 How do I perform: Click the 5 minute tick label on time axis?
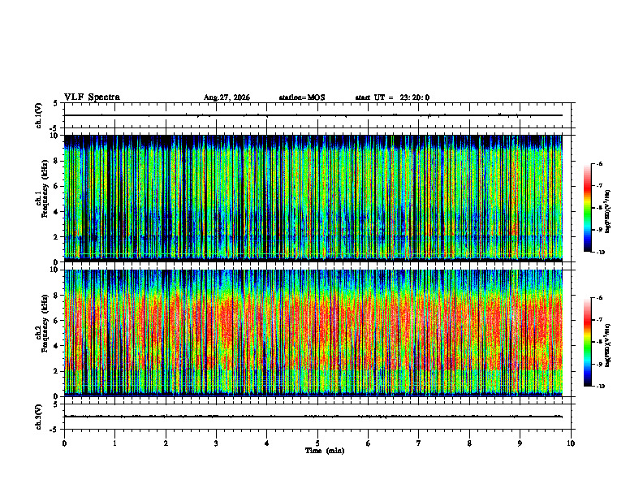click(x=317, y=443)
